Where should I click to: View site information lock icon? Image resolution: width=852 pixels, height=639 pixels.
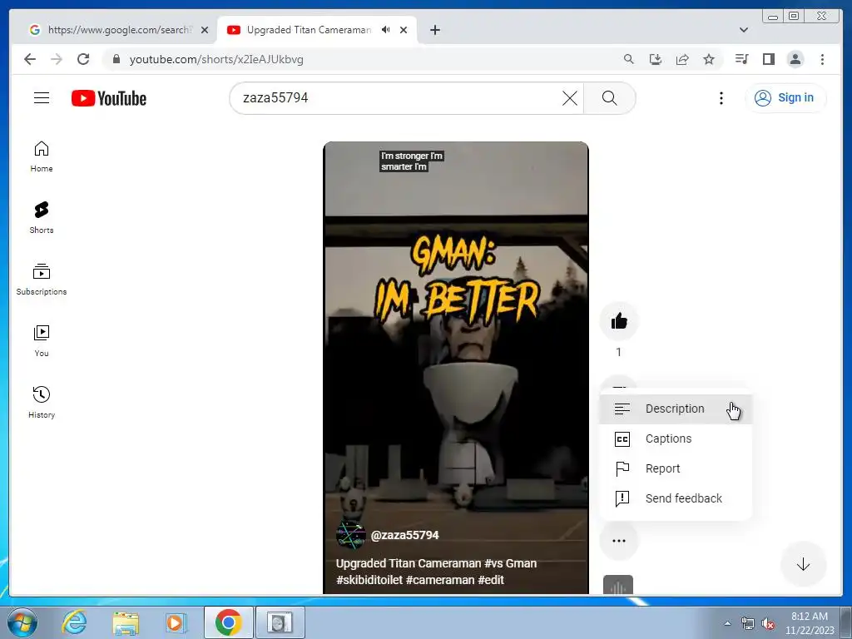[x=116, y=59]
